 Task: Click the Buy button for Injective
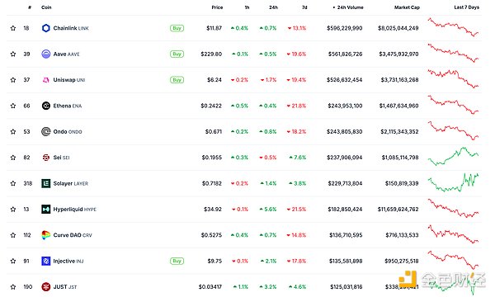coord(177,261)
